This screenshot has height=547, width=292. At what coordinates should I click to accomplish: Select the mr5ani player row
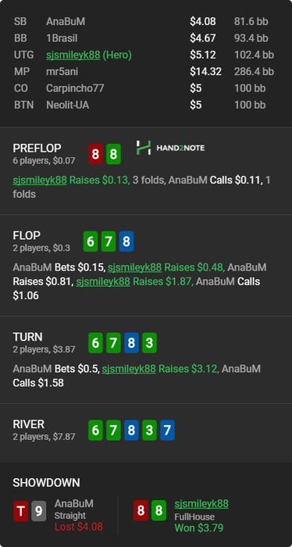point(146,72)
